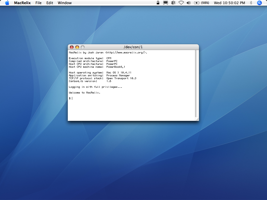This screenshot has width=267, height=200.
Task: Open the AirPort Wi-Fi status menu
Action: coord(181,3)
